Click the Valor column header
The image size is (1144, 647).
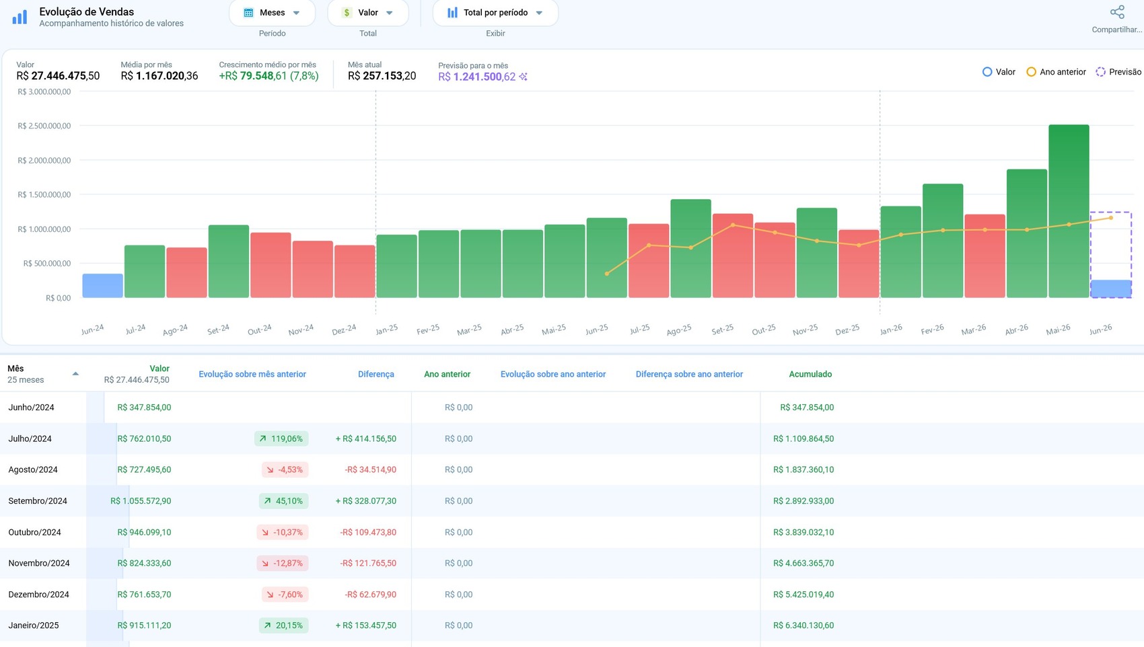[159, 369]
